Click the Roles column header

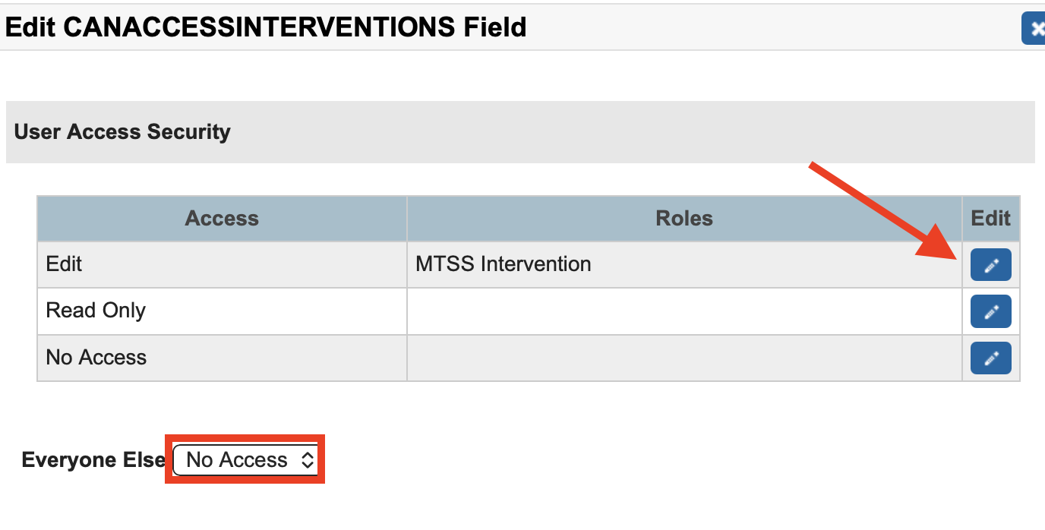pyautogui.click(x=684, y=219)
